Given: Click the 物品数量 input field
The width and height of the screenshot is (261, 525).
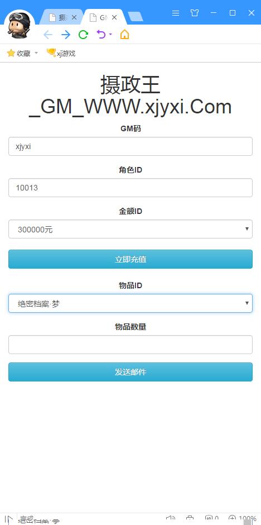Looking at the screenshot, I should point(130,345).
